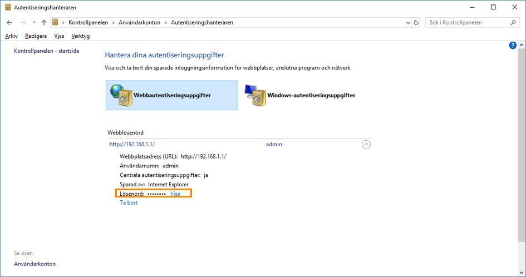
Task: Open the Redigera menu
Action: pyautogui.click(x=36, y=36)
